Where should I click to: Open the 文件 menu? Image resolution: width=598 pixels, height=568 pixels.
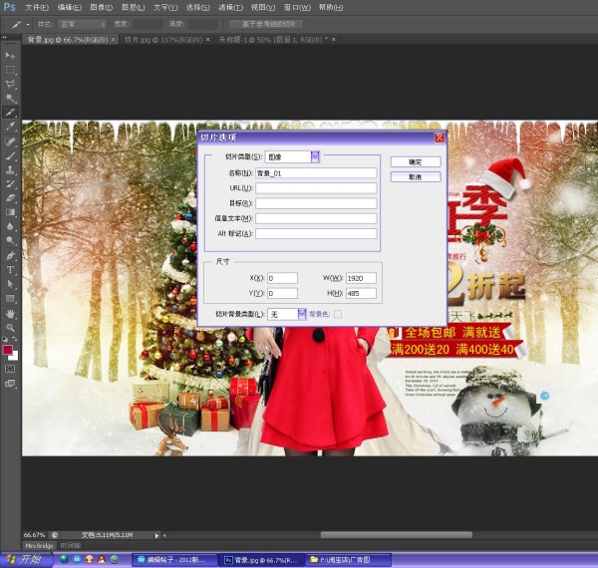tap(35, 7)
